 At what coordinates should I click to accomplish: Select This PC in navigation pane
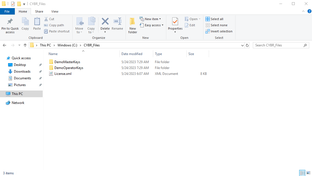click(x=21, y=94)
